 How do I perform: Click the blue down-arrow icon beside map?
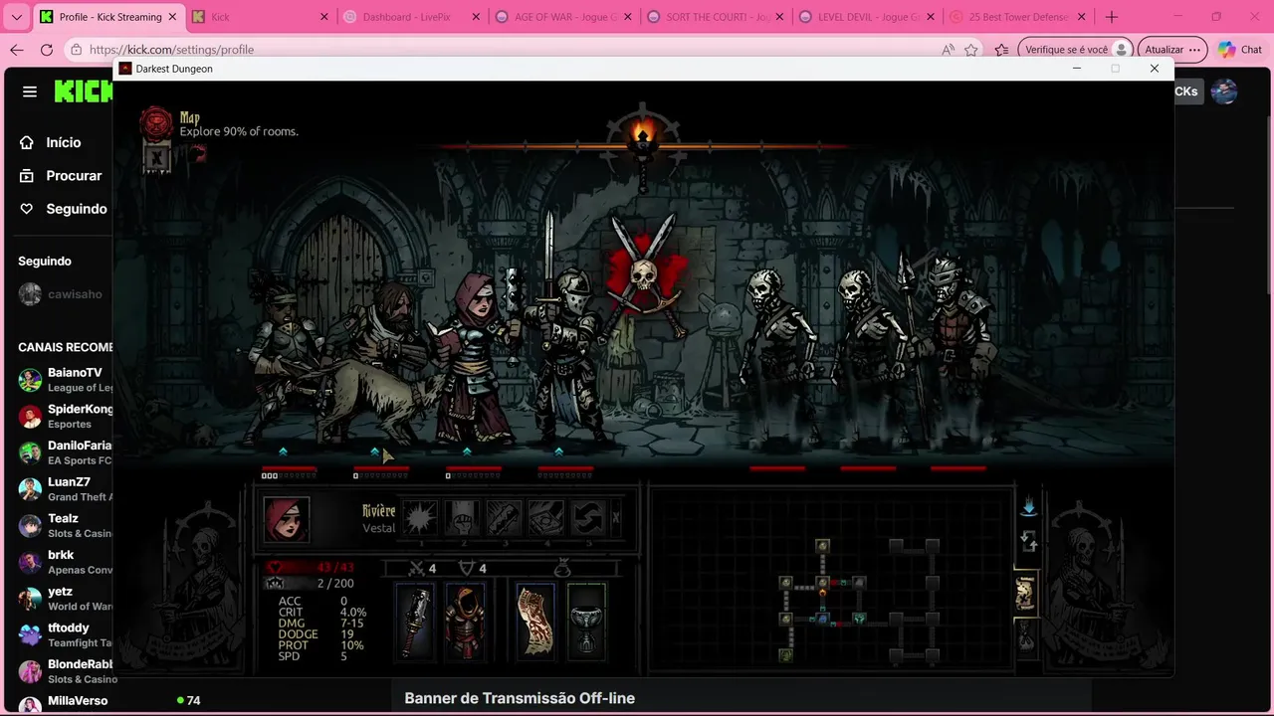pos(1029,507)
